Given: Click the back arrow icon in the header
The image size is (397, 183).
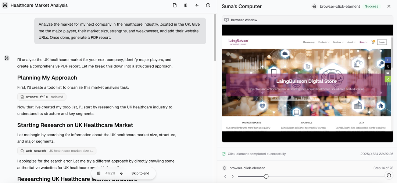Looking at the screenshot, I should point(197,5).
